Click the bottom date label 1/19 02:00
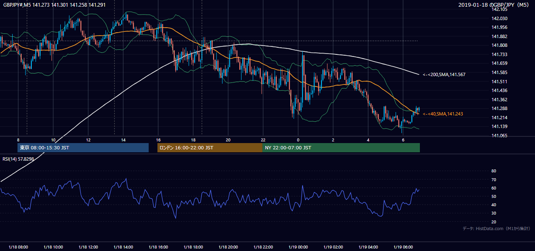The image size is (535, 251). click(x=333, y=247)
